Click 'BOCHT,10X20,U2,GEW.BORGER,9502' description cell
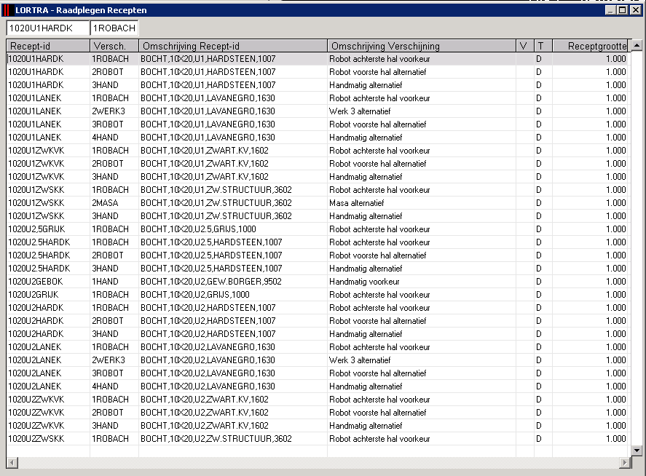 click(x=233, y=282)
